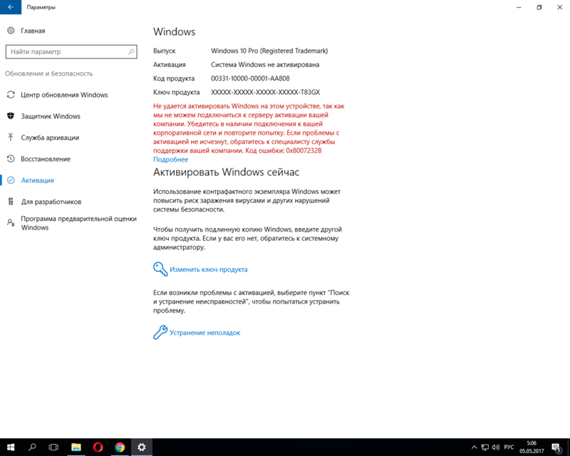Open Task View on the taskbar
This screenshot has width=570, height=456.
point(54,447)
